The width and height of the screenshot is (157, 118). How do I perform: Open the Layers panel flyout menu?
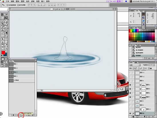pos(156,62)
